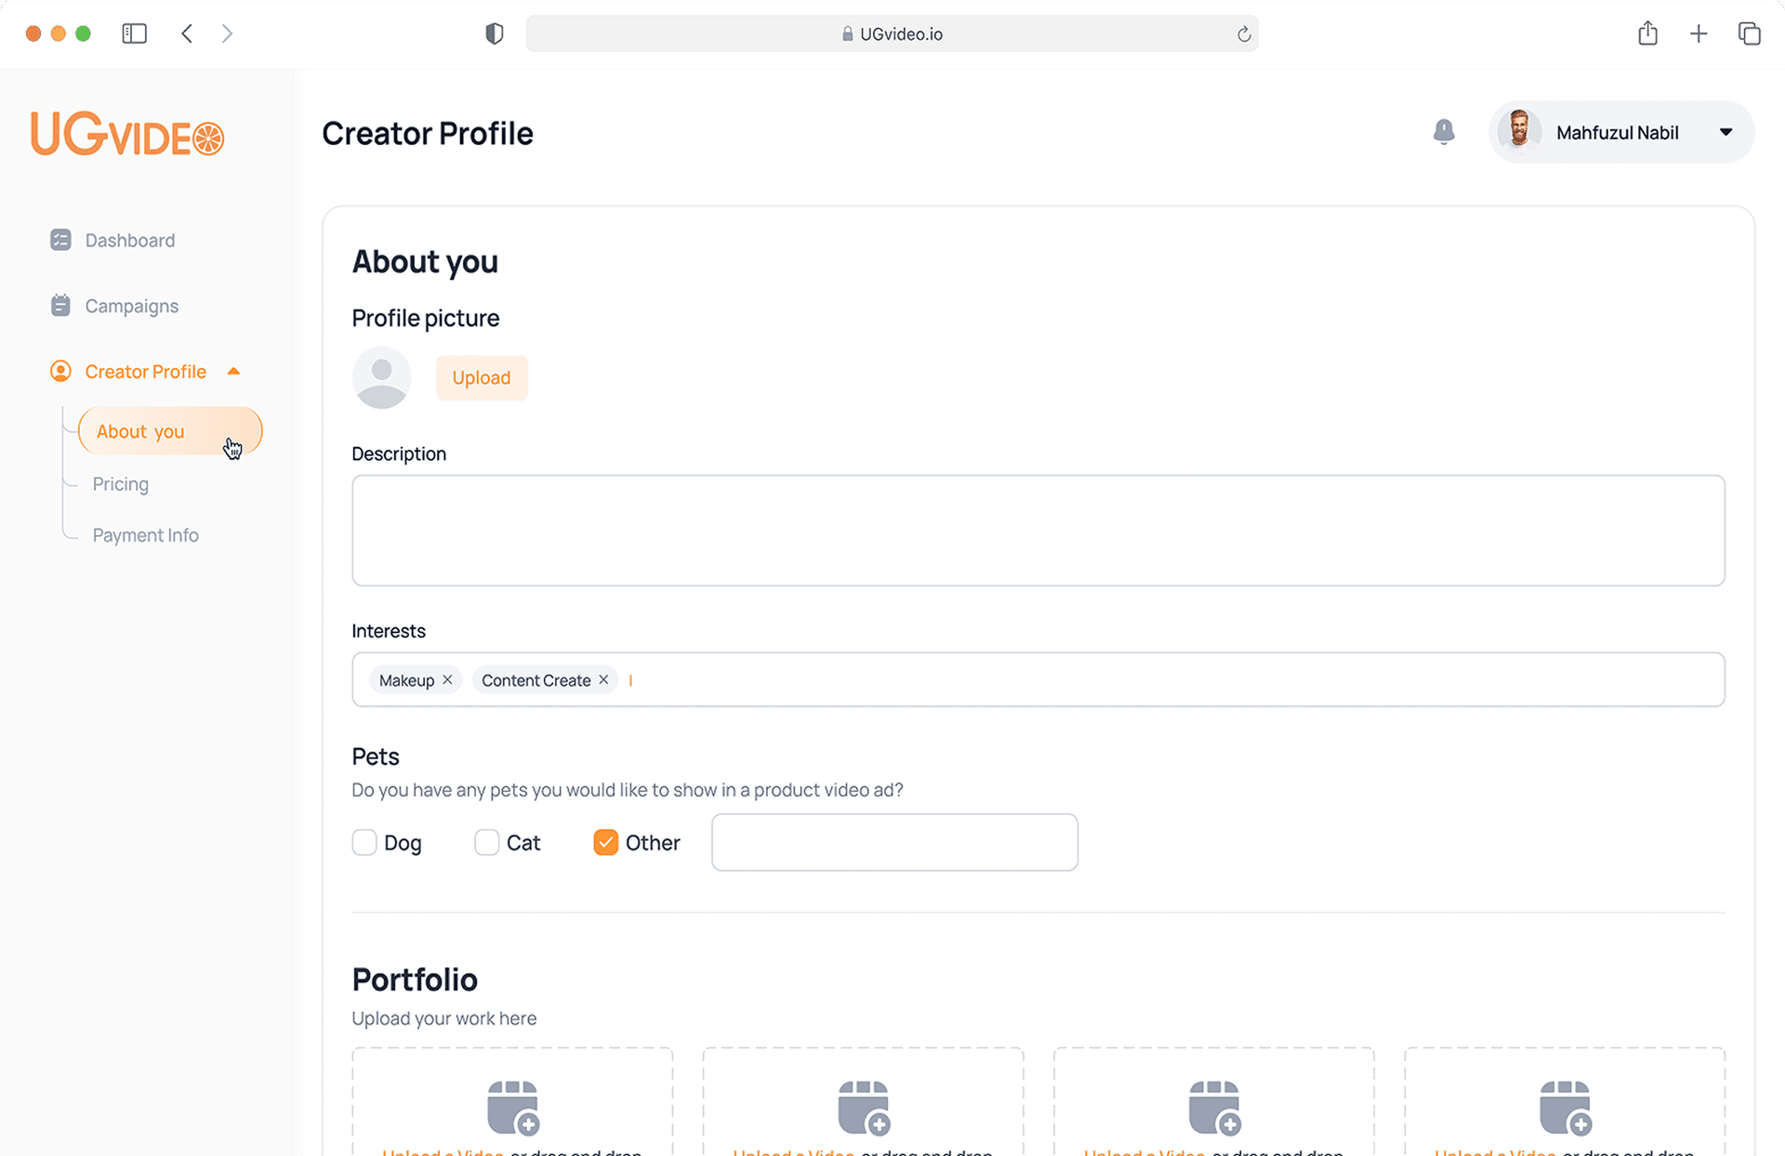Click the page reload icon

pos(1244,34)
